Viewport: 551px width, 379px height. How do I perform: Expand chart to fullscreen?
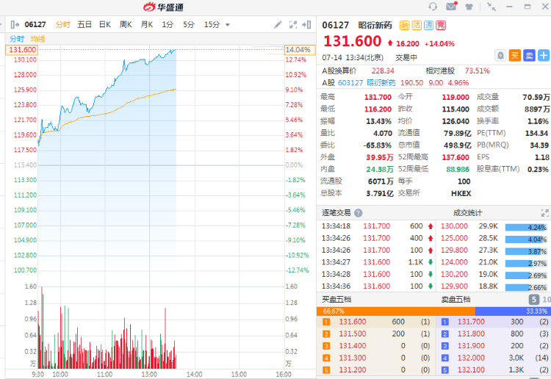(x=292, y=24)
